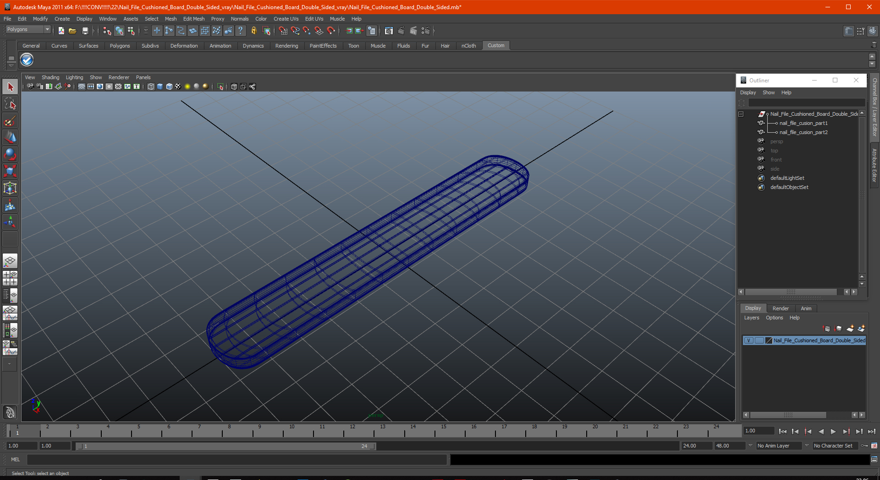Click the question mark help icon
The width and height of the screenshot is (880, 480).
(240, 31)
